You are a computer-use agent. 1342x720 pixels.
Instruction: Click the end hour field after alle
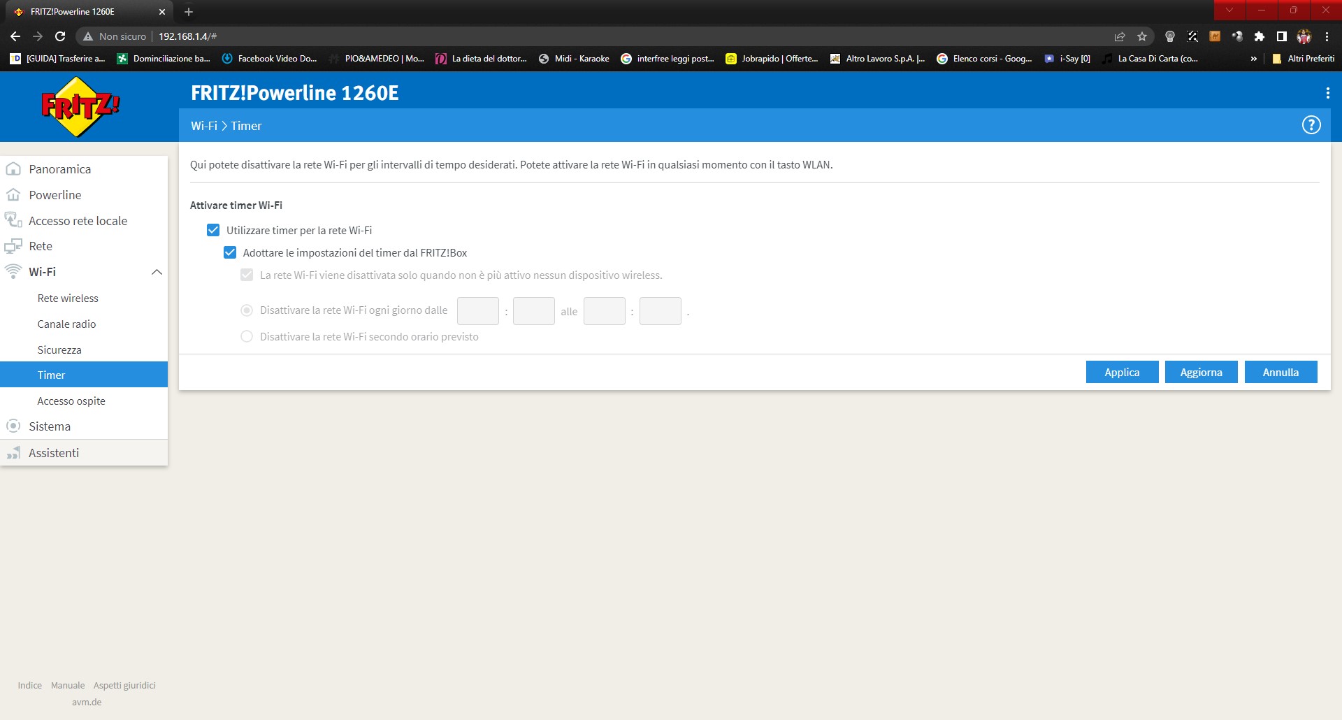tap(605, 311)
